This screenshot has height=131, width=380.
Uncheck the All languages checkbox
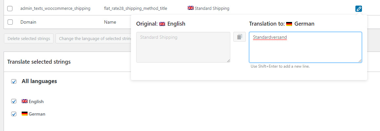pos(14,81)
